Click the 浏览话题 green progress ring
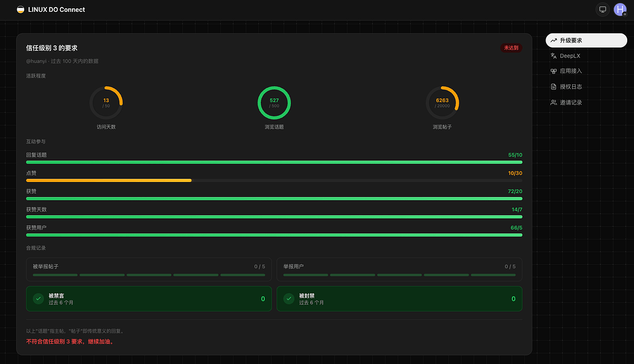634x364 pixels. pos(274,103)
